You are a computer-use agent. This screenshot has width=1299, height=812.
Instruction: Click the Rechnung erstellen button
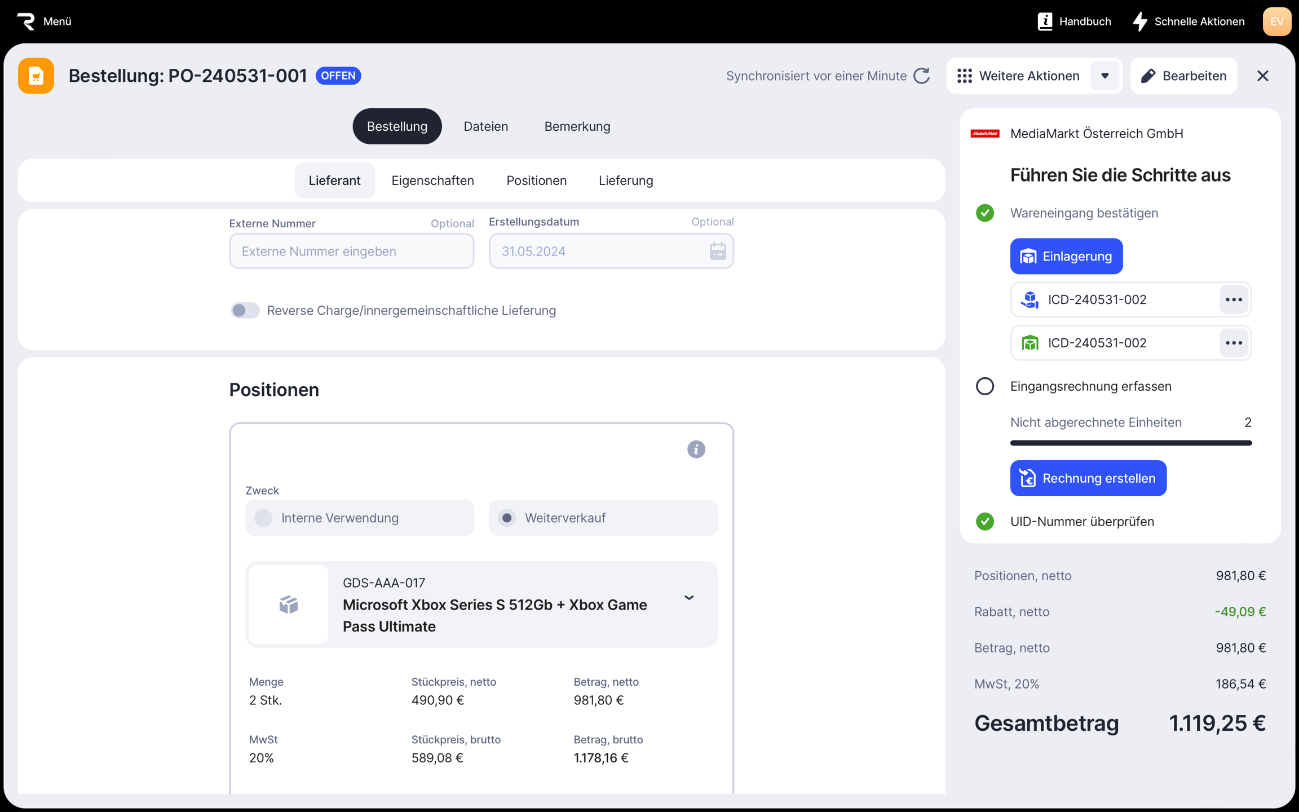[1088, 478]
